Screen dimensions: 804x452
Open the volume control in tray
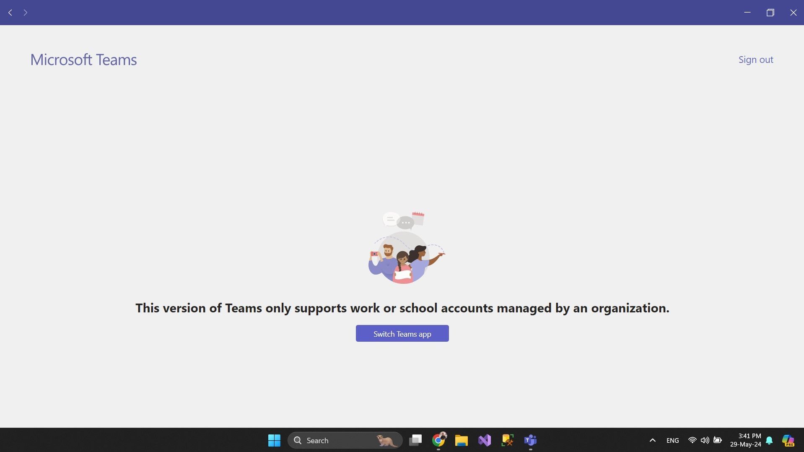click(x=705, y=440)
